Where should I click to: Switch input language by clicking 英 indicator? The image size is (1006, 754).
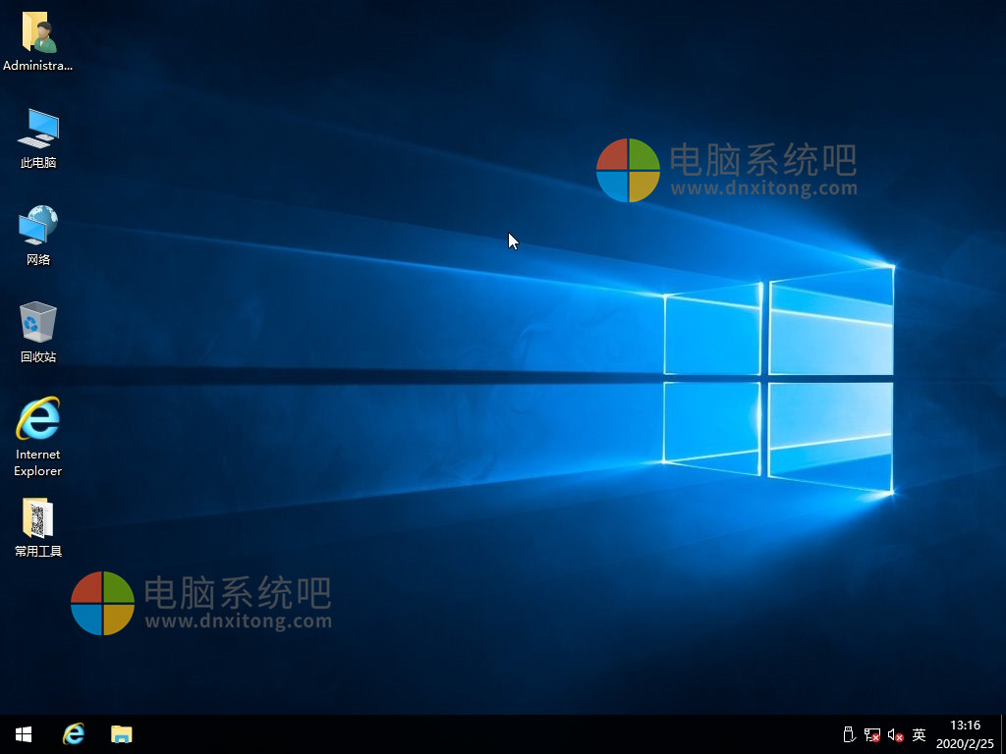point(919,735)
